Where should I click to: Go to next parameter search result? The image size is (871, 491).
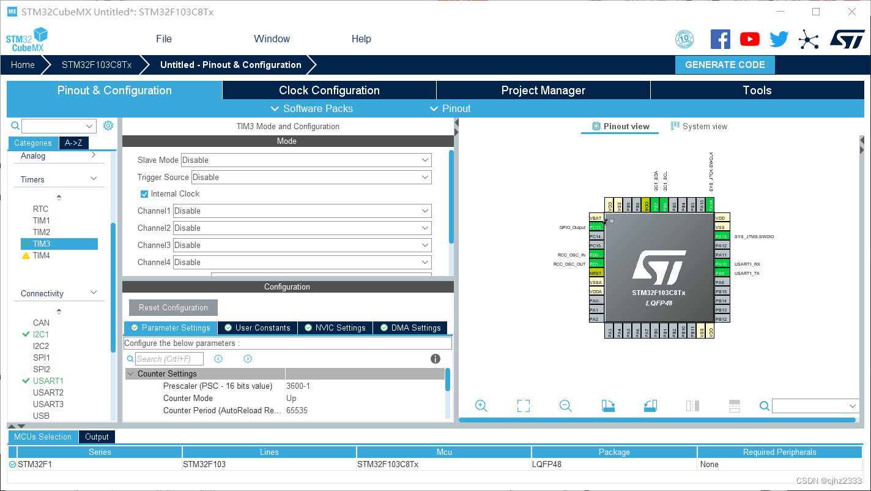tap(248, 359)
